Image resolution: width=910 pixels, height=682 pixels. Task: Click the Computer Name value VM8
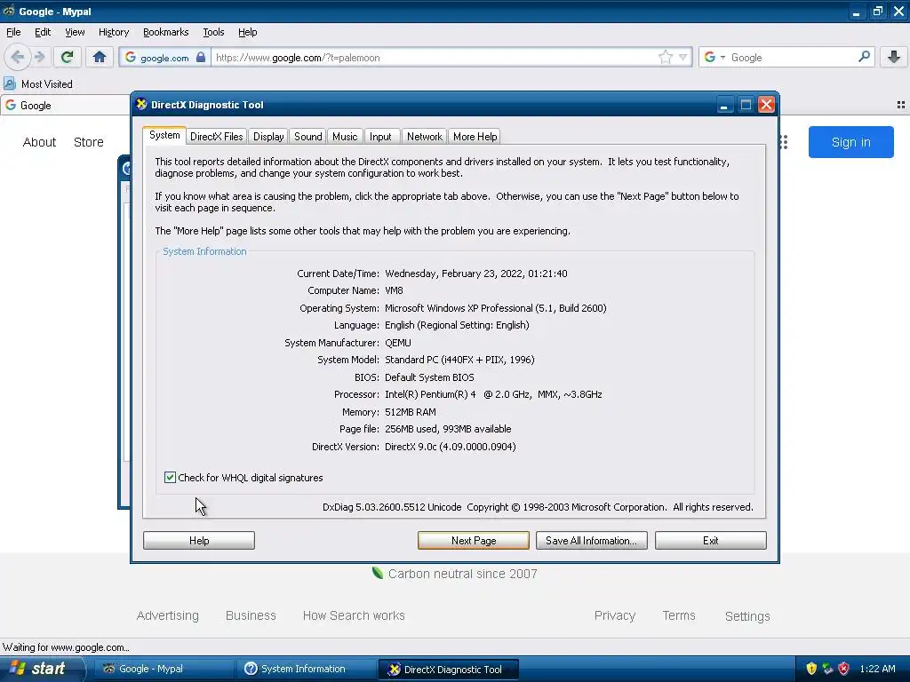[394, 290]
